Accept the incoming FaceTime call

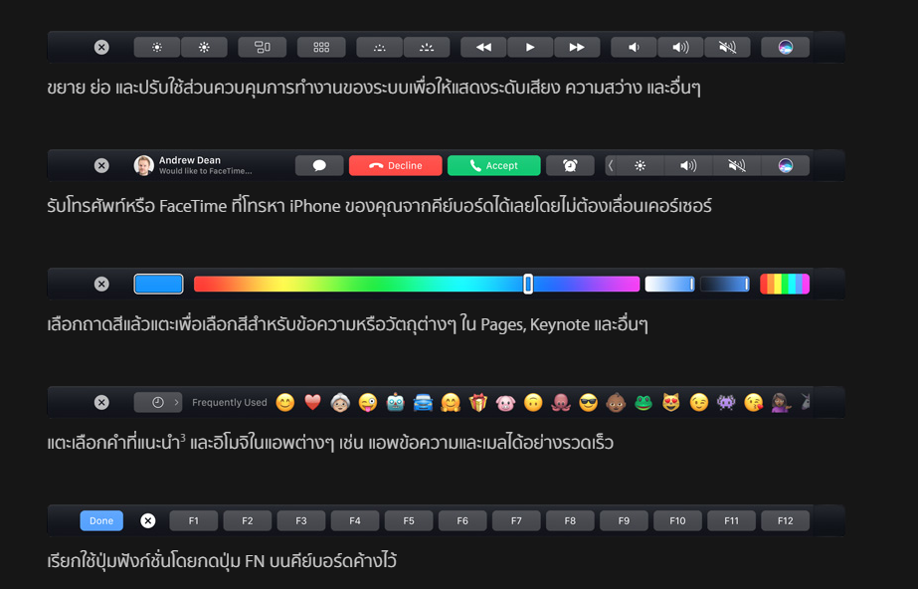tap(493, 165)
